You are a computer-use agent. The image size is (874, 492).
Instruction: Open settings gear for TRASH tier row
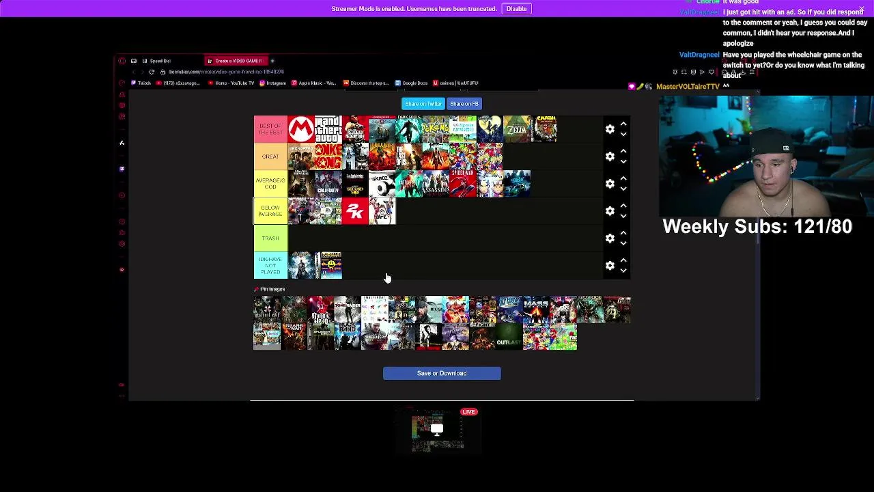click(x=610, y=238)
